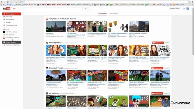
Task: Subscribe to the Sasha Spilberg channel
Action: 158,43
